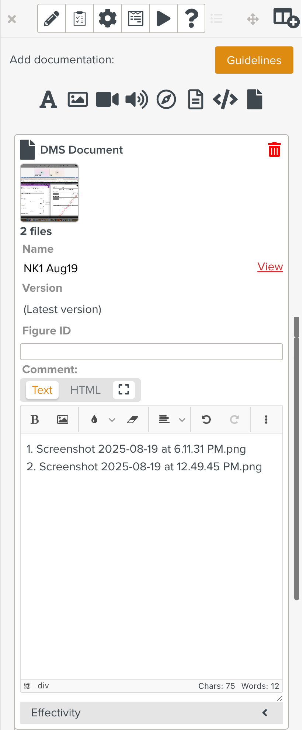Screen dimensions: 303x730
Task: Open the text color dropdown arrow
Action: [x=112, y=420]
